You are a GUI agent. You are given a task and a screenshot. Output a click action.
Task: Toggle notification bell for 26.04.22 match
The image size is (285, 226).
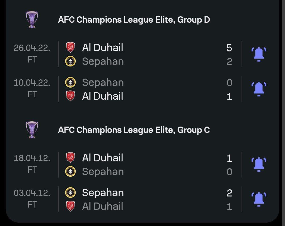click(x=259, y=54)
